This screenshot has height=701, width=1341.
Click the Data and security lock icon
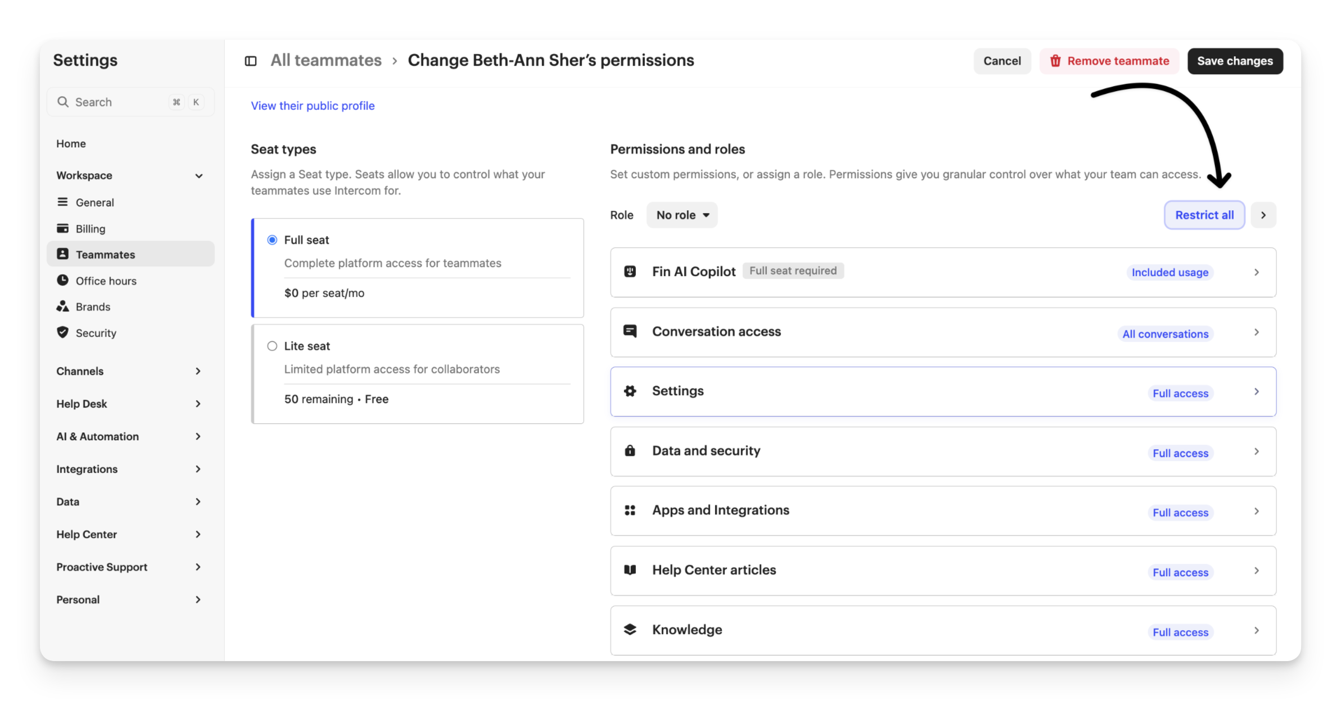[x=630, y=450]
